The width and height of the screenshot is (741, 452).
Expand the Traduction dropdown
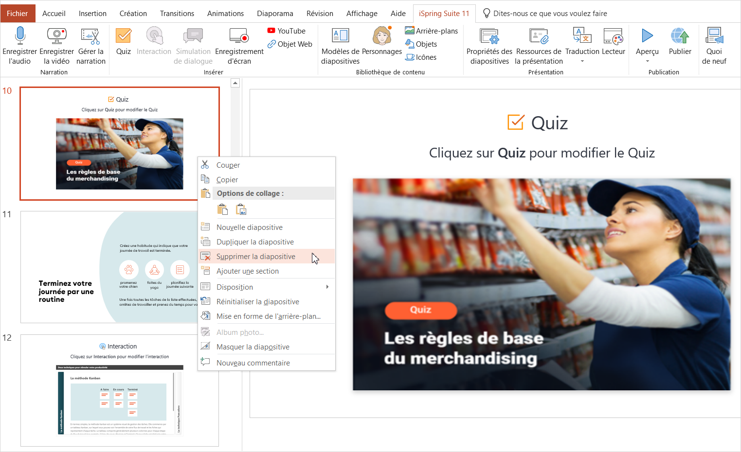582,61
